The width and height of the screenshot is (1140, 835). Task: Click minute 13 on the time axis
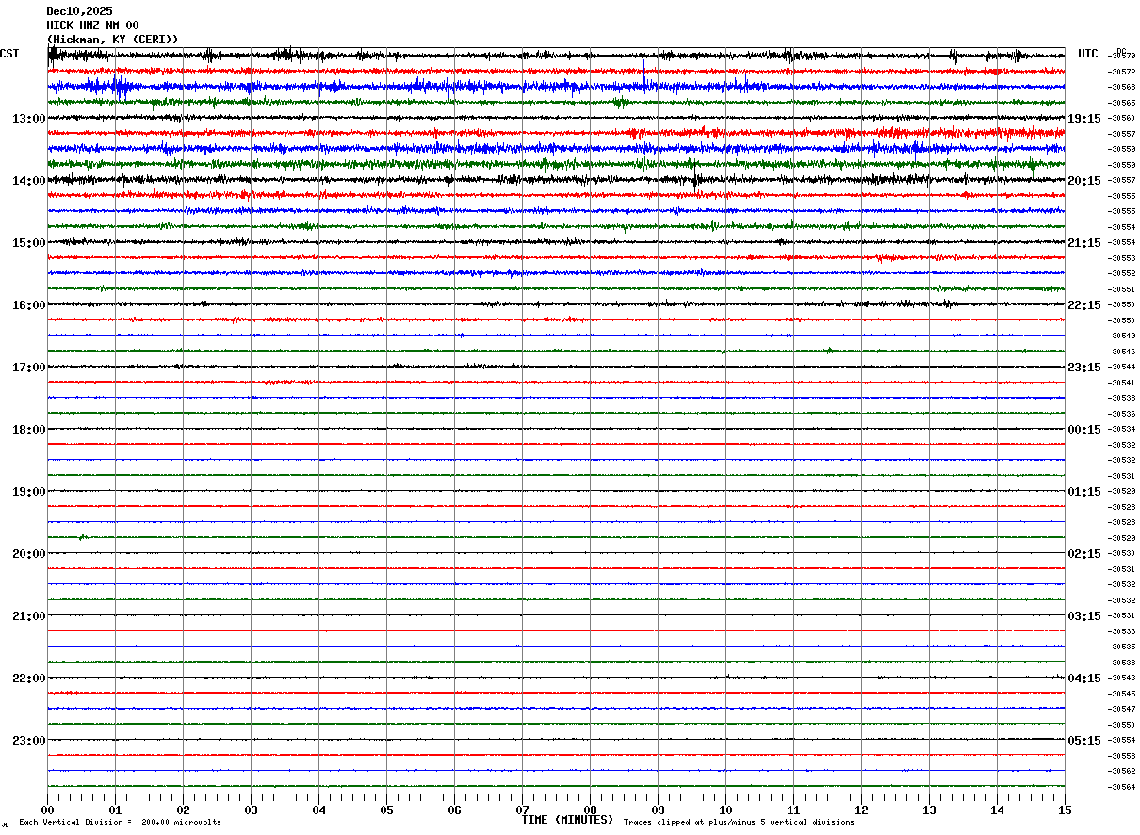tap(929, 810)
